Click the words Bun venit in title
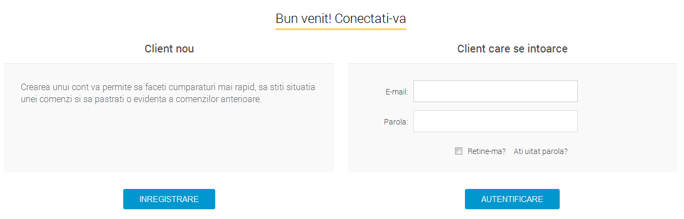 click(303, 19)
